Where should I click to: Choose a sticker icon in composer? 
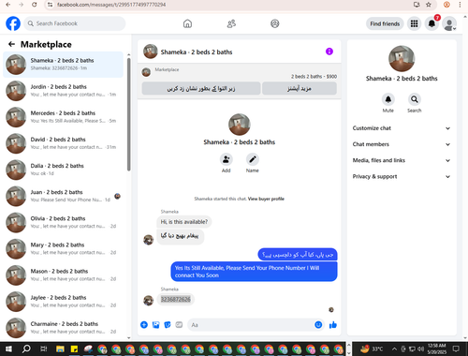coord(168,325)
